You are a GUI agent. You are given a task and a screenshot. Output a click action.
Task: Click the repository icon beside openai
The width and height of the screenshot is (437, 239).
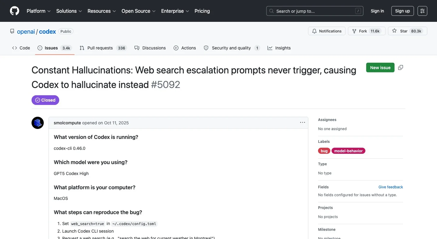tap(12, 31)
